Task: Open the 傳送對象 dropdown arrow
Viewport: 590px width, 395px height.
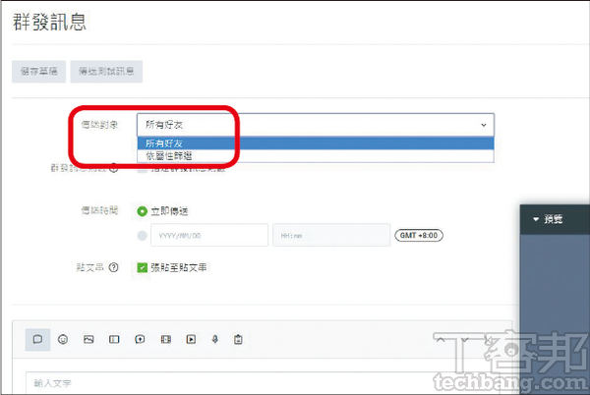Action: point(484,125)
